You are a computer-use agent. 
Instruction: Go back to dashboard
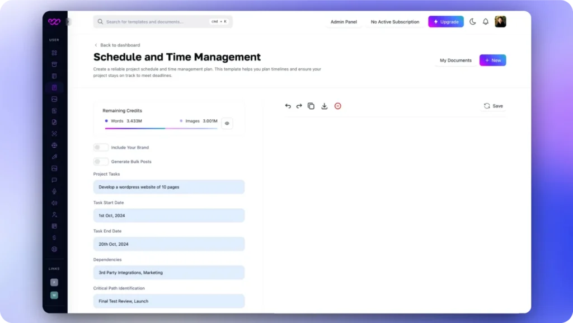(117, 45)
